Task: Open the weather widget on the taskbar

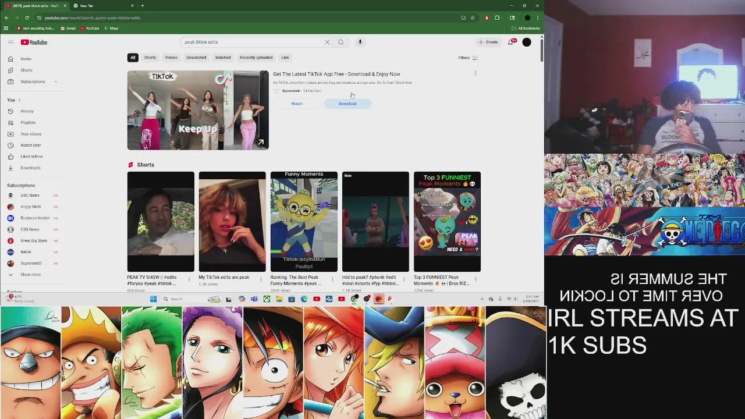Action: pyautogui.click(x=20, y=299)
